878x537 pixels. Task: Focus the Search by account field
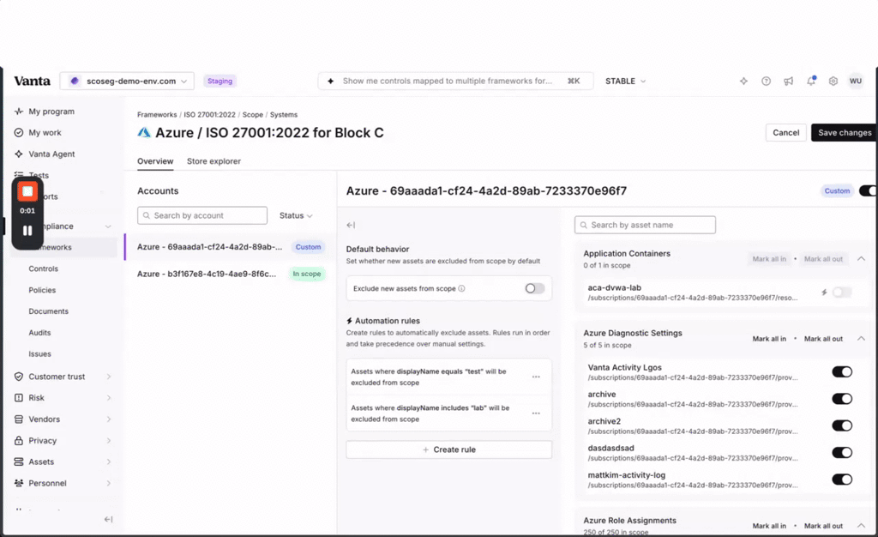[x=202, y=215]
